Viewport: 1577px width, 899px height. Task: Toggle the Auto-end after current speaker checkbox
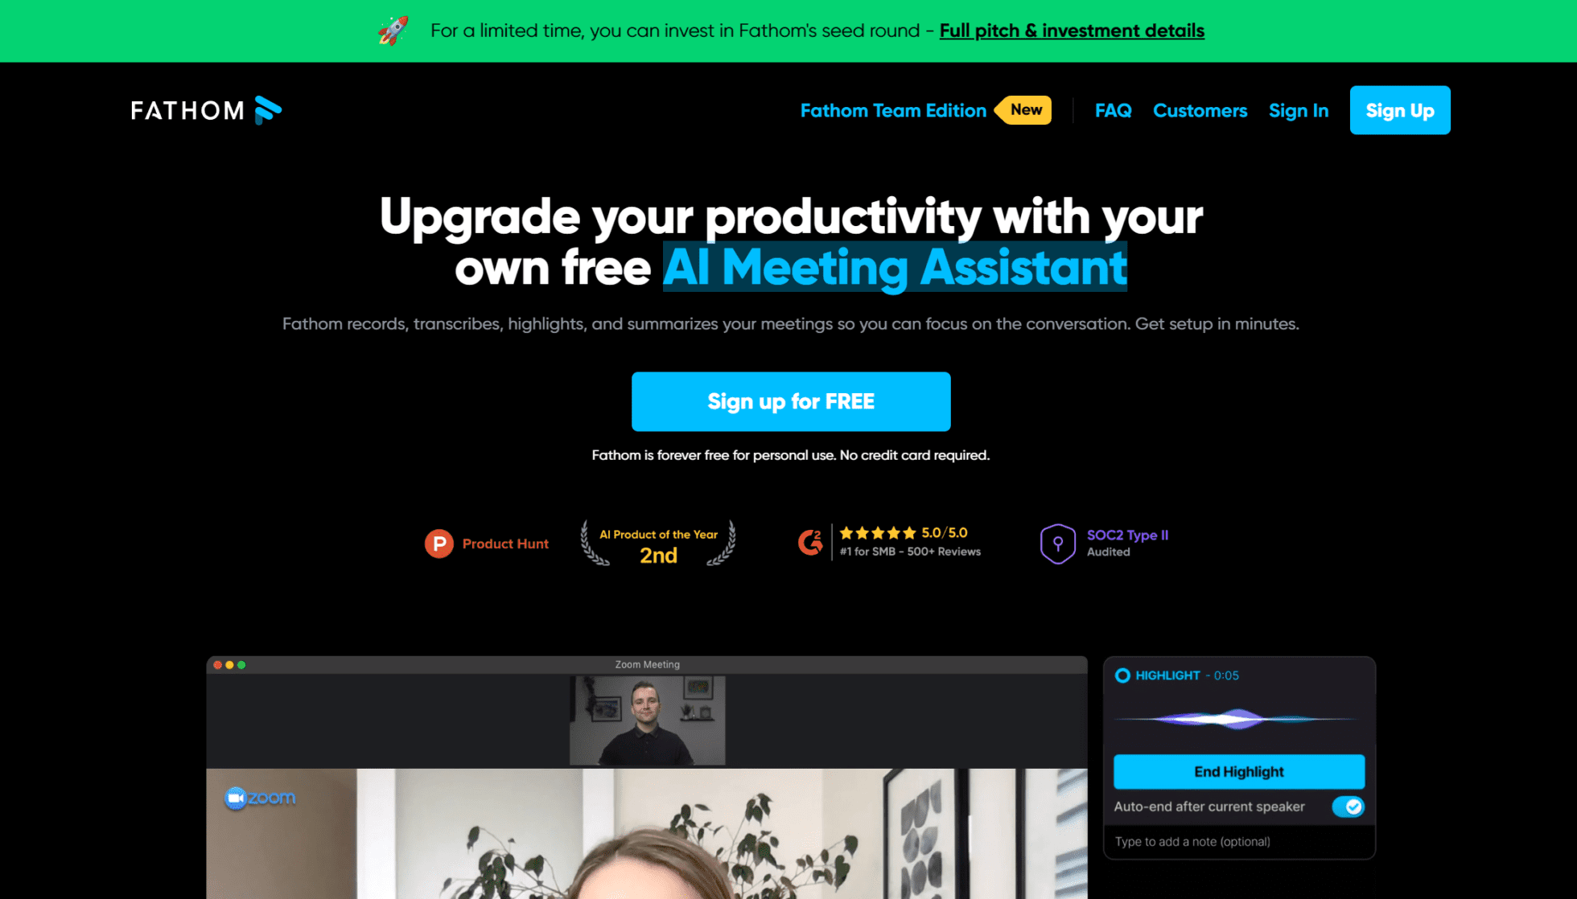(1352, 806)
